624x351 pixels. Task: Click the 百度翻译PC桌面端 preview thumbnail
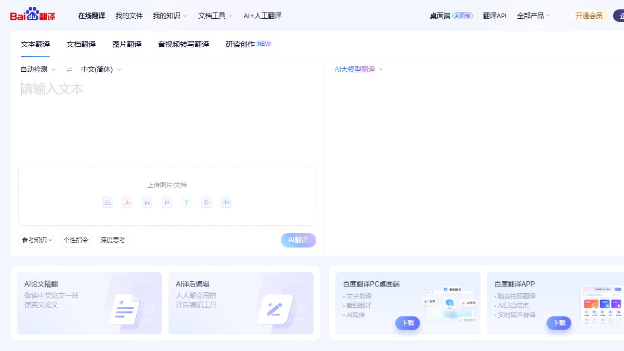(449, 304)
